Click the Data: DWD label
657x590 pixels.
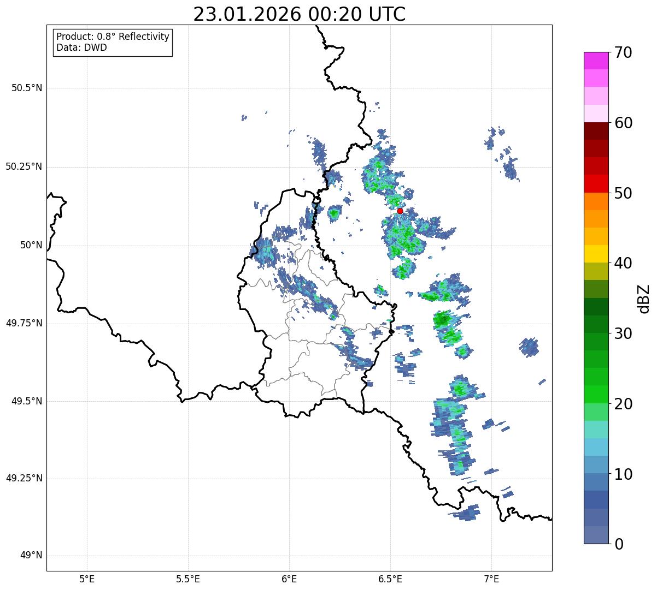[x=81, y=47]
